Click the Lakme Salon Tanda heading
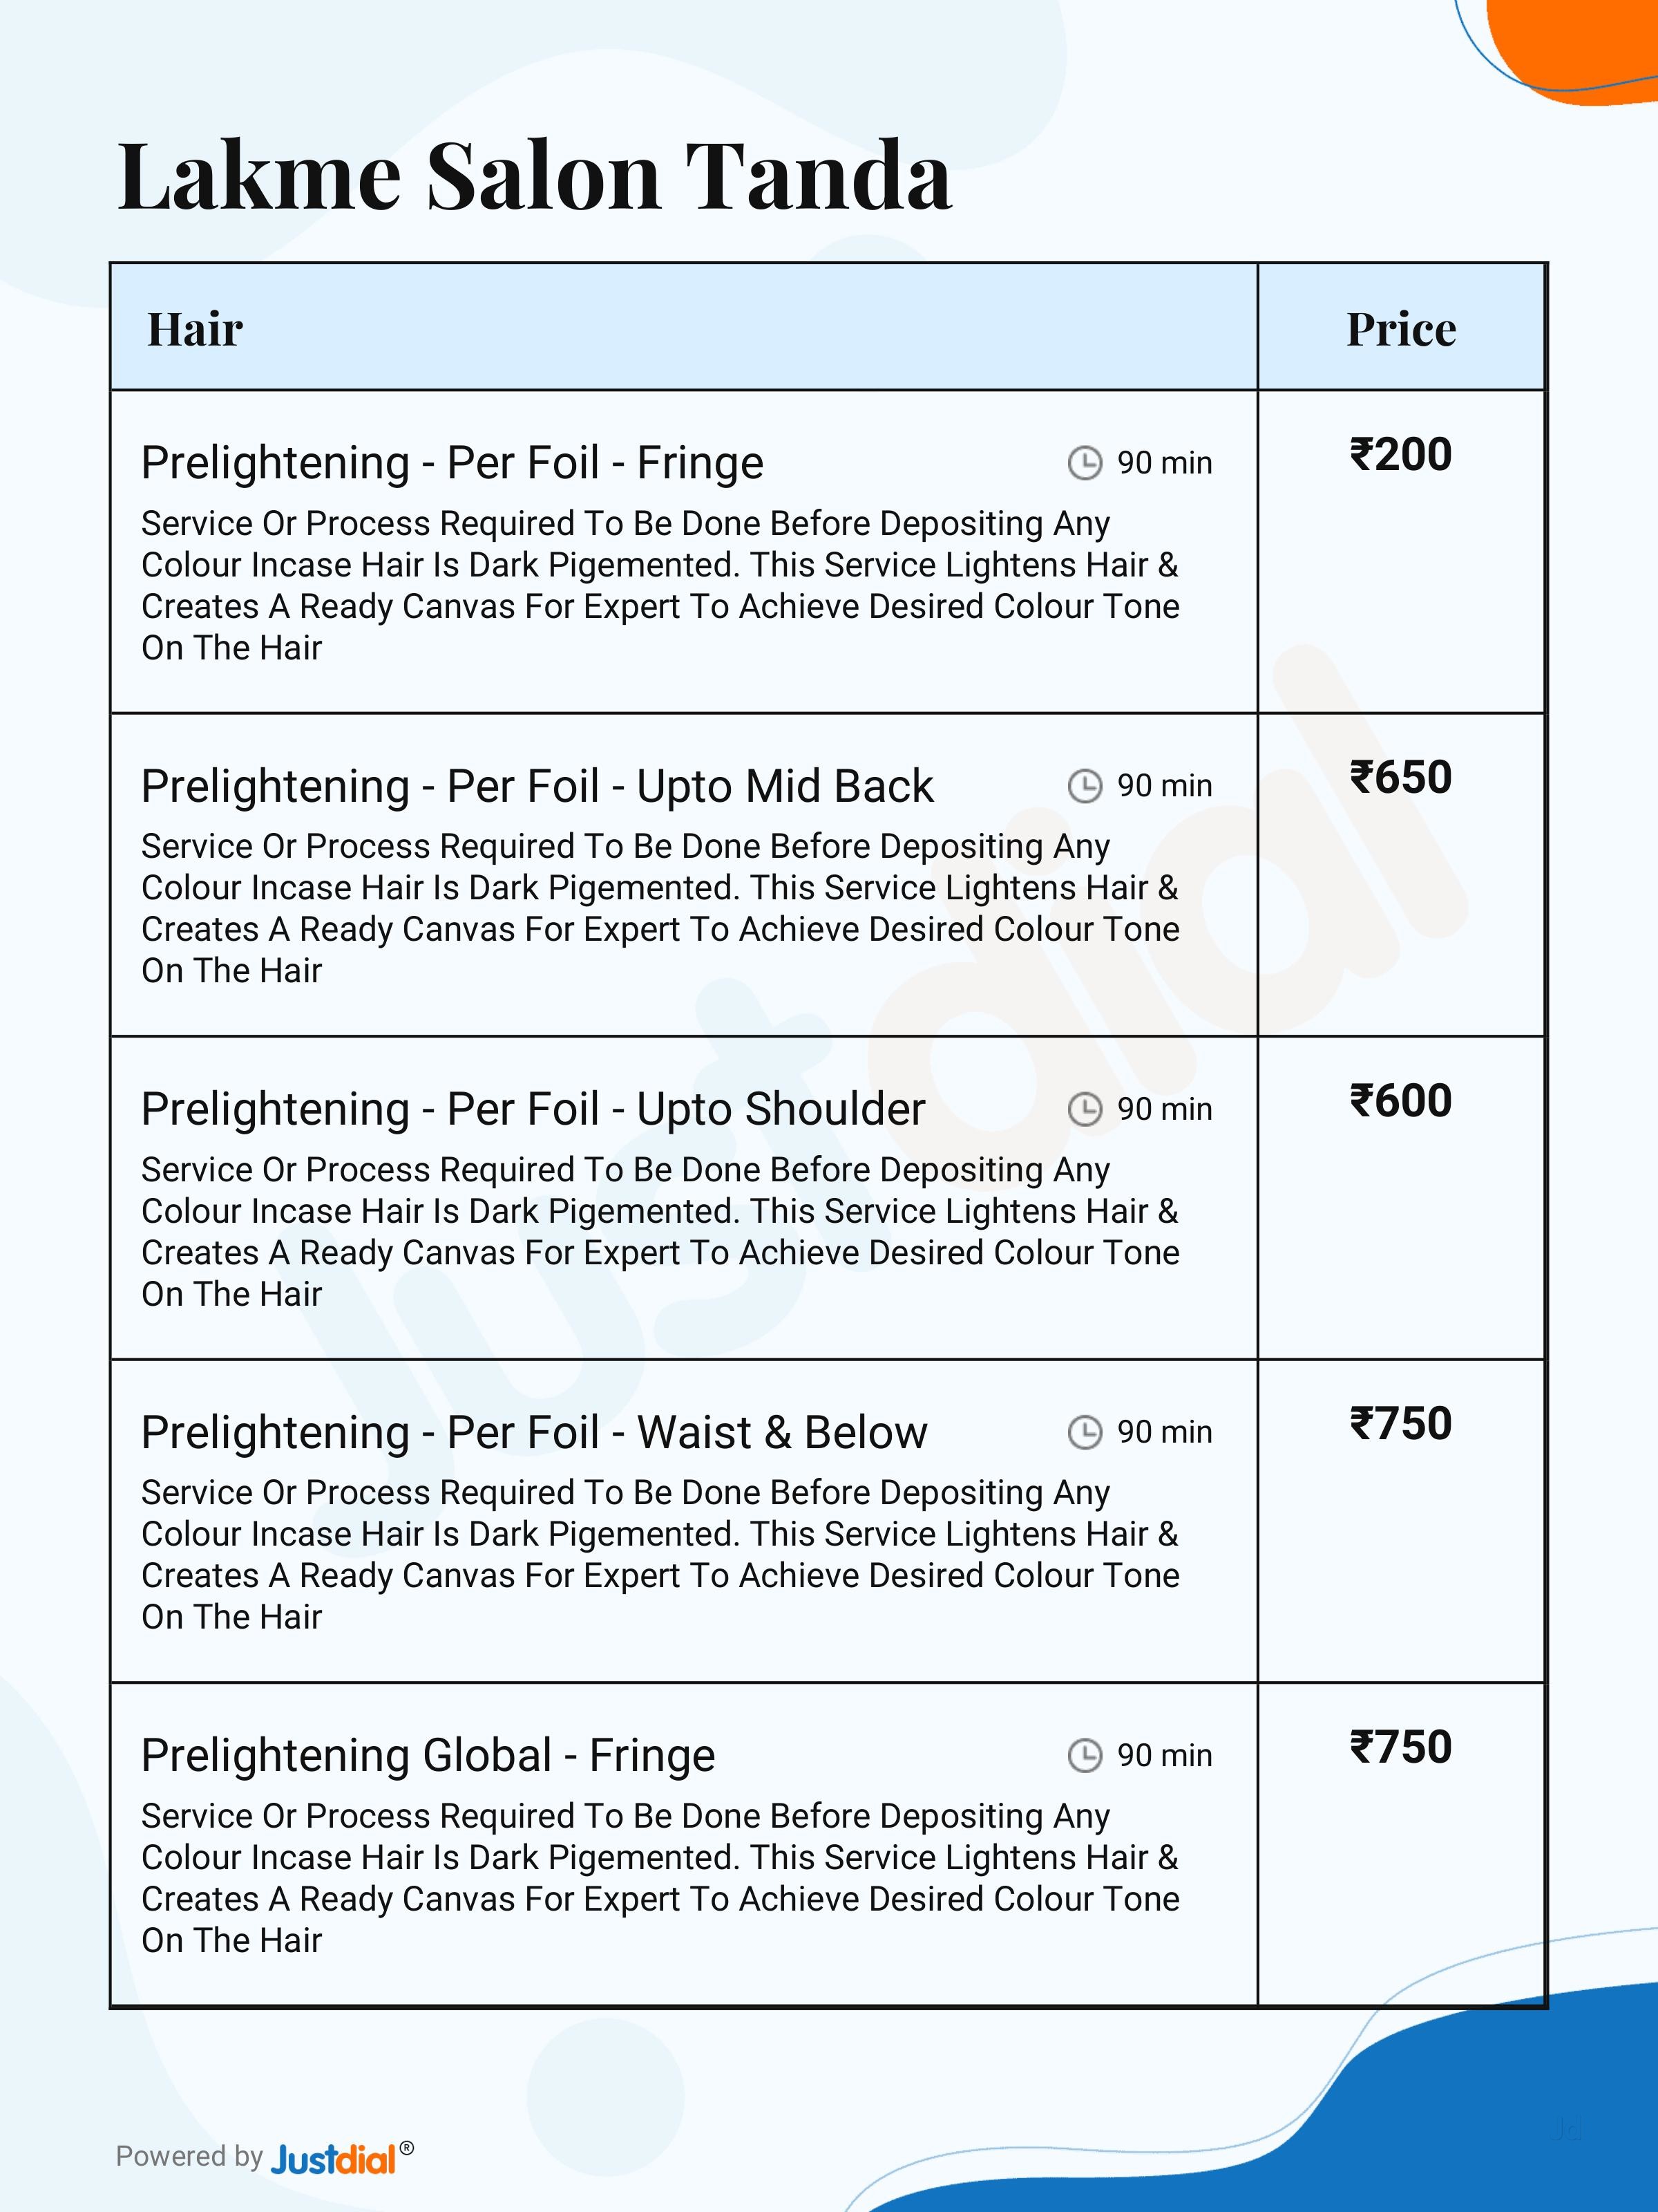The width and height of the screenshot is (1658, 2212). tap(535, 176)
